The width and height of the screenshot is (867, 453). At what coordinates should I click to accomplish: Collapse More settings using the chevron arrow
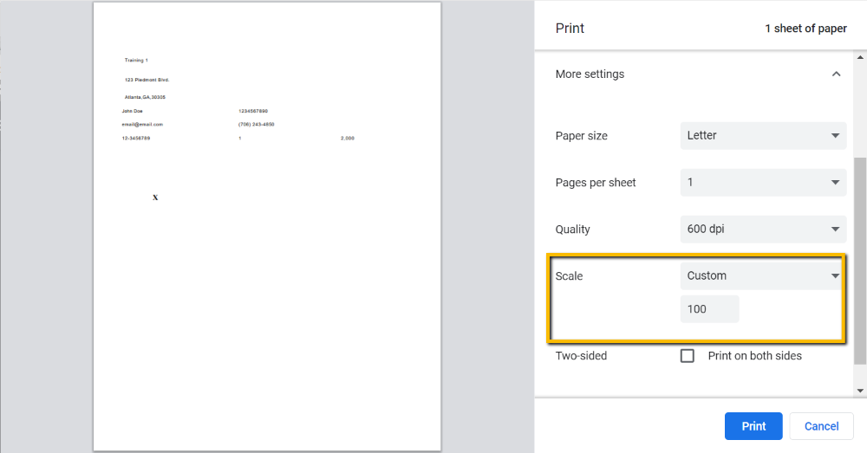pyautogui.click(x=836, y=74)
